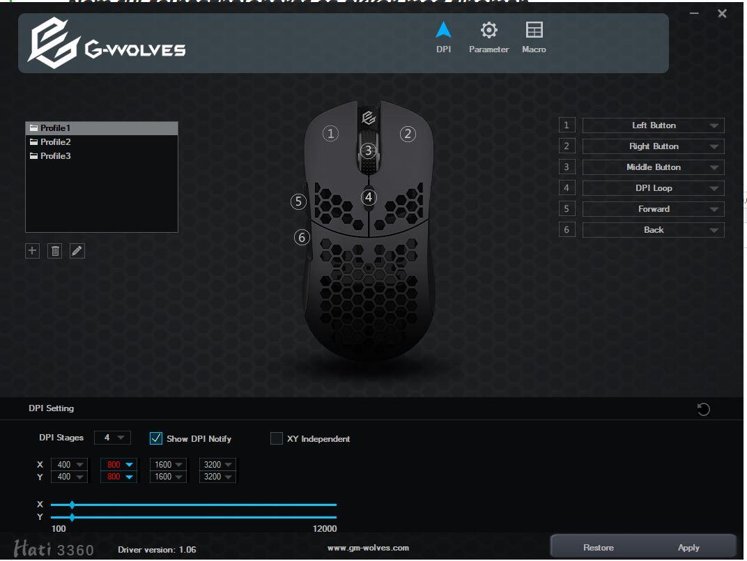The width and height of the screenshot is (747, 561).
Task: Click the Apply button
Action: [x=688, y=547]
